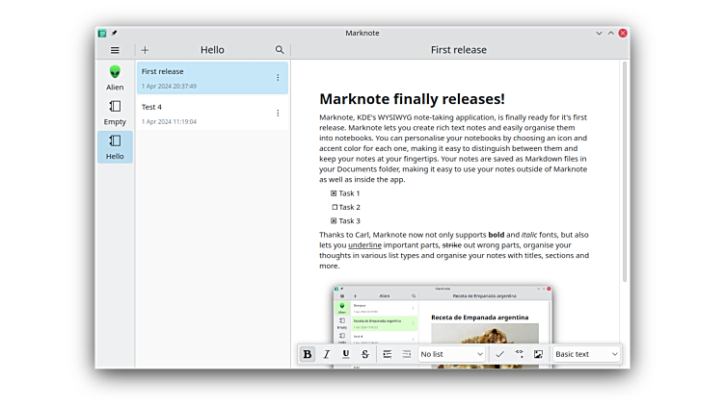Insert a link using the toolbar icon
This screenshot has width=725, height=407.
pyautogui.click(x=520, y=354)
